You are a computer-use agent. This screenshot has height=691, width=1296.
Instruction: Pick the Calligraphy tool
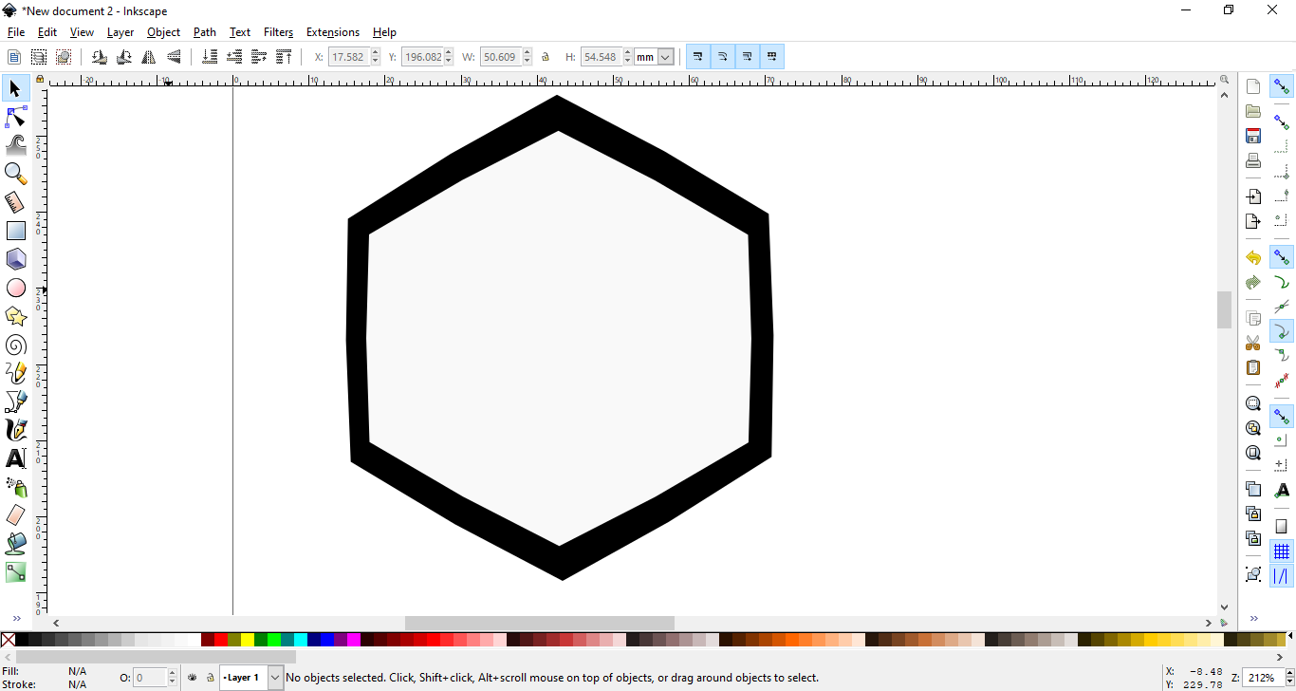pyautogui.click(x=15, y=430)
